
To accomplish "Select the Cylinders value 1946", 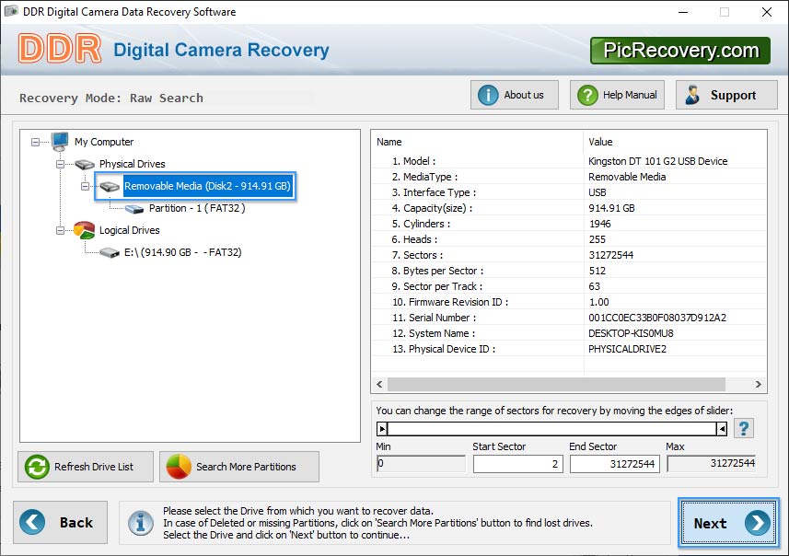I will (599, 224).
